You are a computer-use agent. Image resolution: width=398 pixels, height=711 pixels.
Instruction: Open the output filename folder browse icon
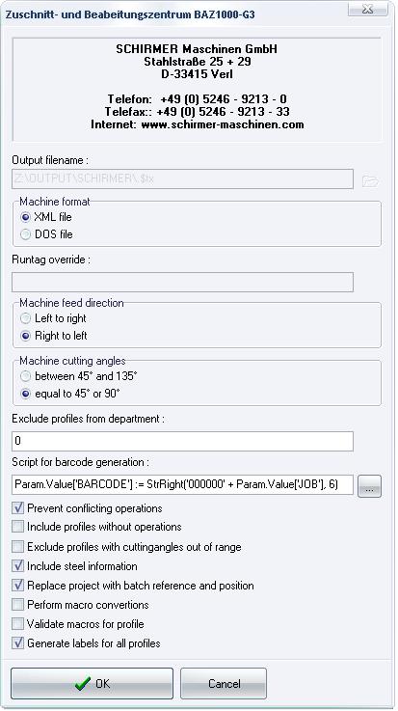coord(370,181)
